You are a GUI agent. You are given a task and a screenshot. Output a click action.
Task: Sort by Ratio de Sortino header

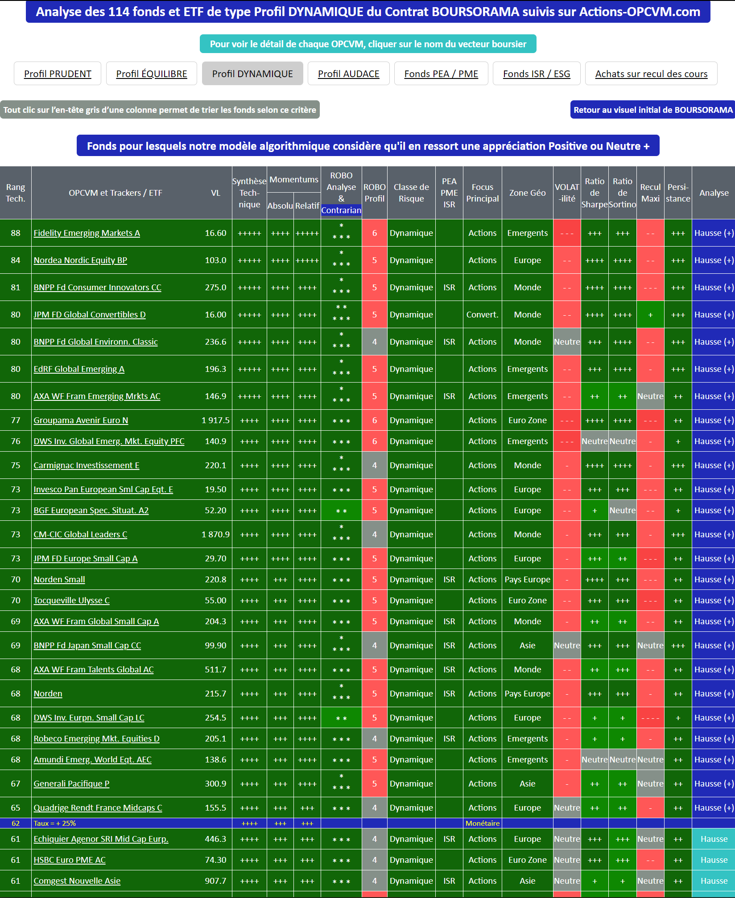click(623, 193)
